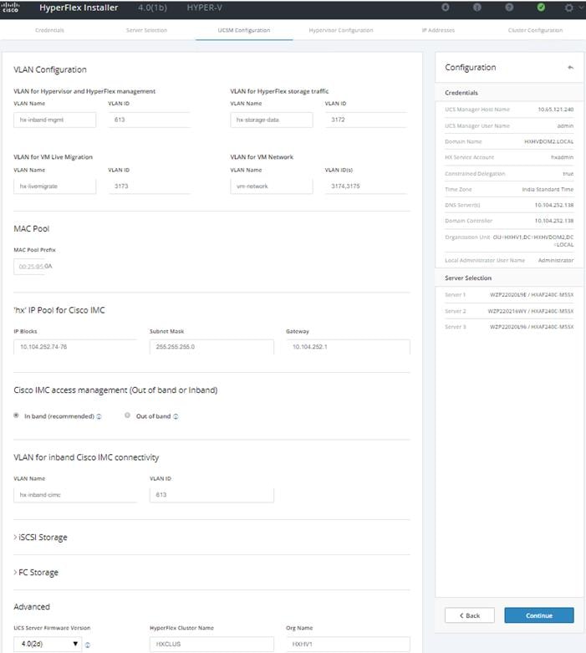Edit HyperFlex Cluster Name HXCLUS field
Image resolution: width=586 pixels, height=653 pixels.
click(x=211, y=644)
